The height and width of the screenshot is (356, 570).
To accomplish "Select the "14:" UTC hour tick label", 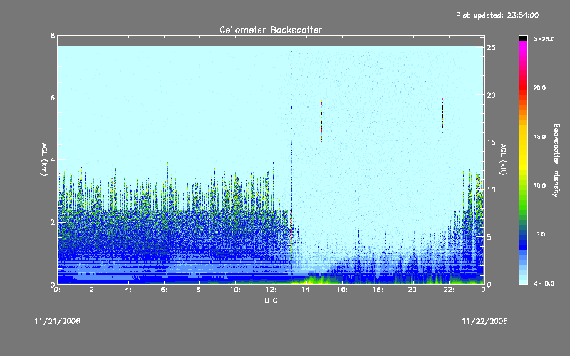I will point(306,290).
